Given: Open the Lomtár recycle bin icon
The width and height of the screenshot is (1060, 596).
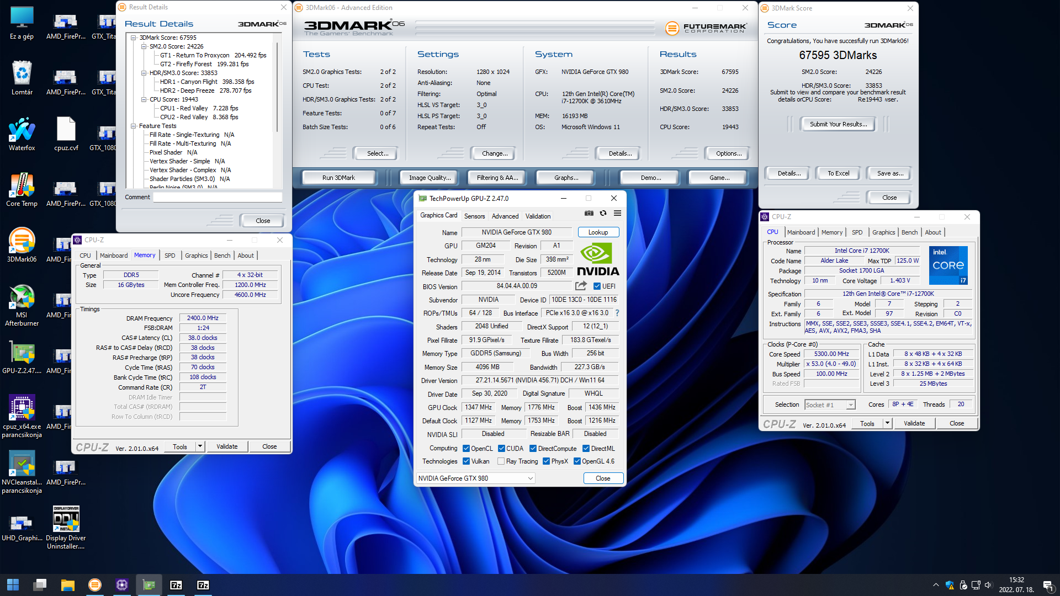Looking at the screenshot, I should [22, 78].
